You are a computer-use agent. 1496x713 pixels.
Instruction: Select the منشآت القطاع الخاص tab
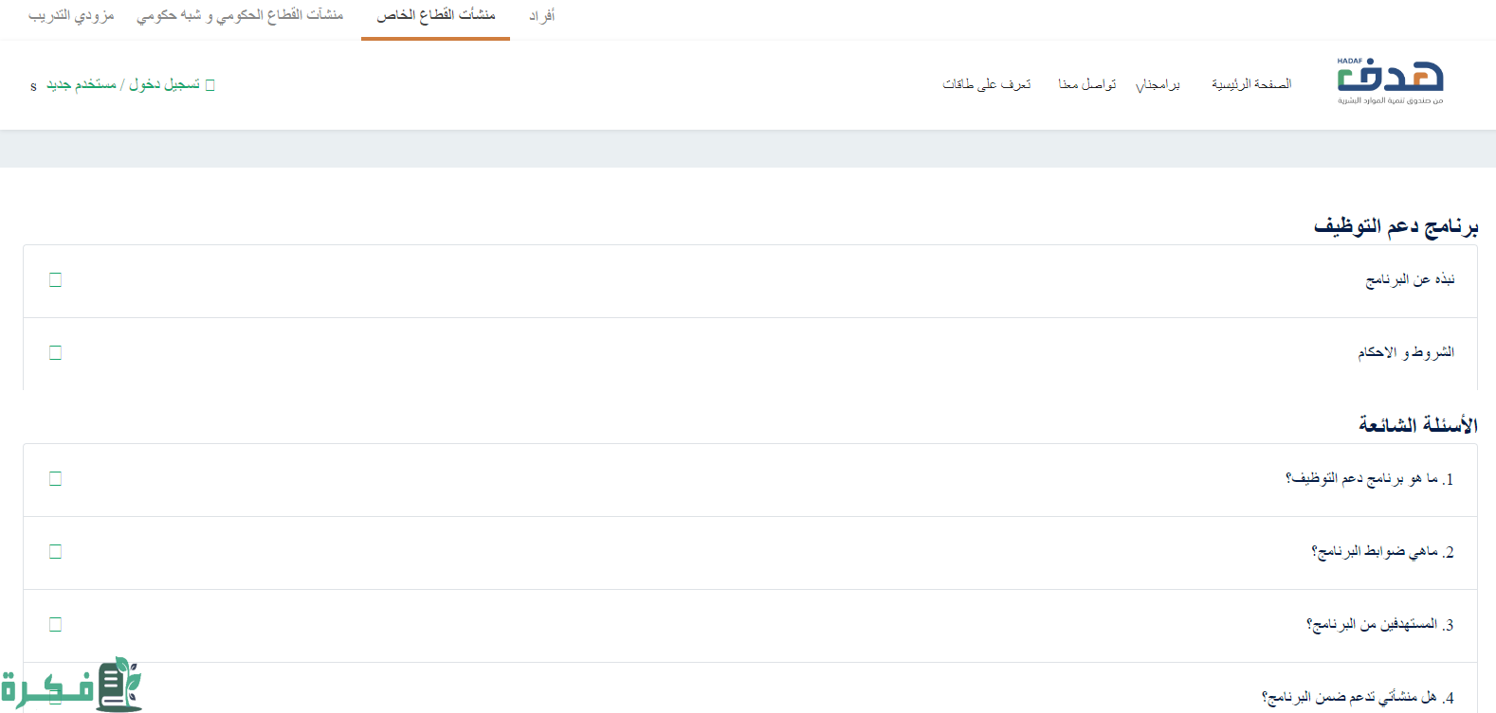coord(435,16)
